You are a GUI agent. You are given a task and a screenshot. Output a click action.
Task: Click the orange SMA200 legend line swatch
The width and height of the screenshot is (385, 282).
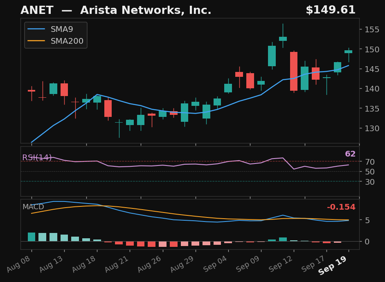36,41
